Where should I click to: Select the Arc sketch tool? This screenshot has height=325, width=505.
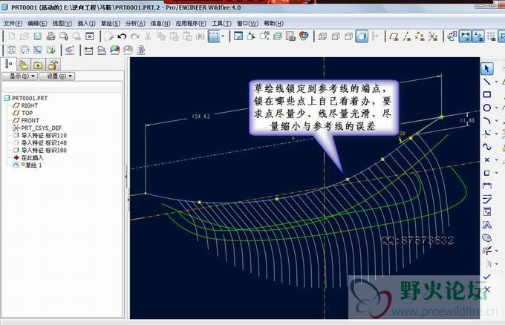pos(486,120)
